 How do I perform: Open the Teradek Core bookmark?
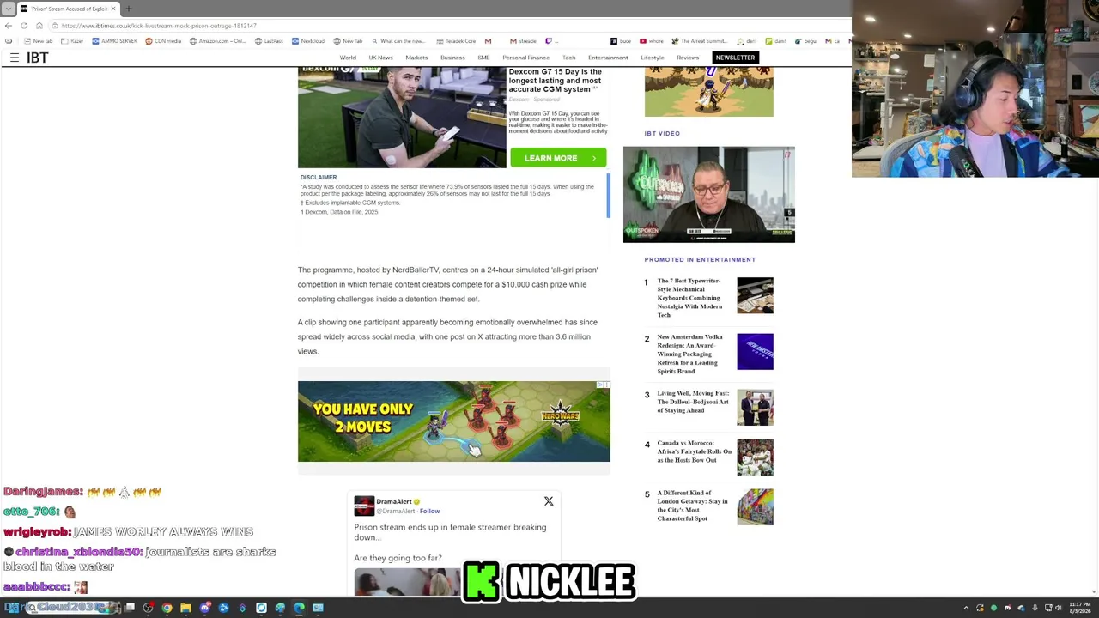456,41
